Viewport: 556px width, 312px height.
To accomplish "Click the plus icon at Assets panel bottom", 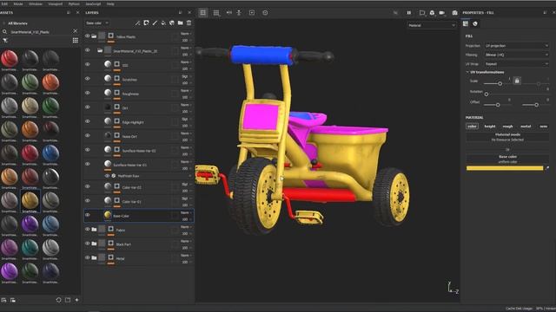I will click(76, 300).
